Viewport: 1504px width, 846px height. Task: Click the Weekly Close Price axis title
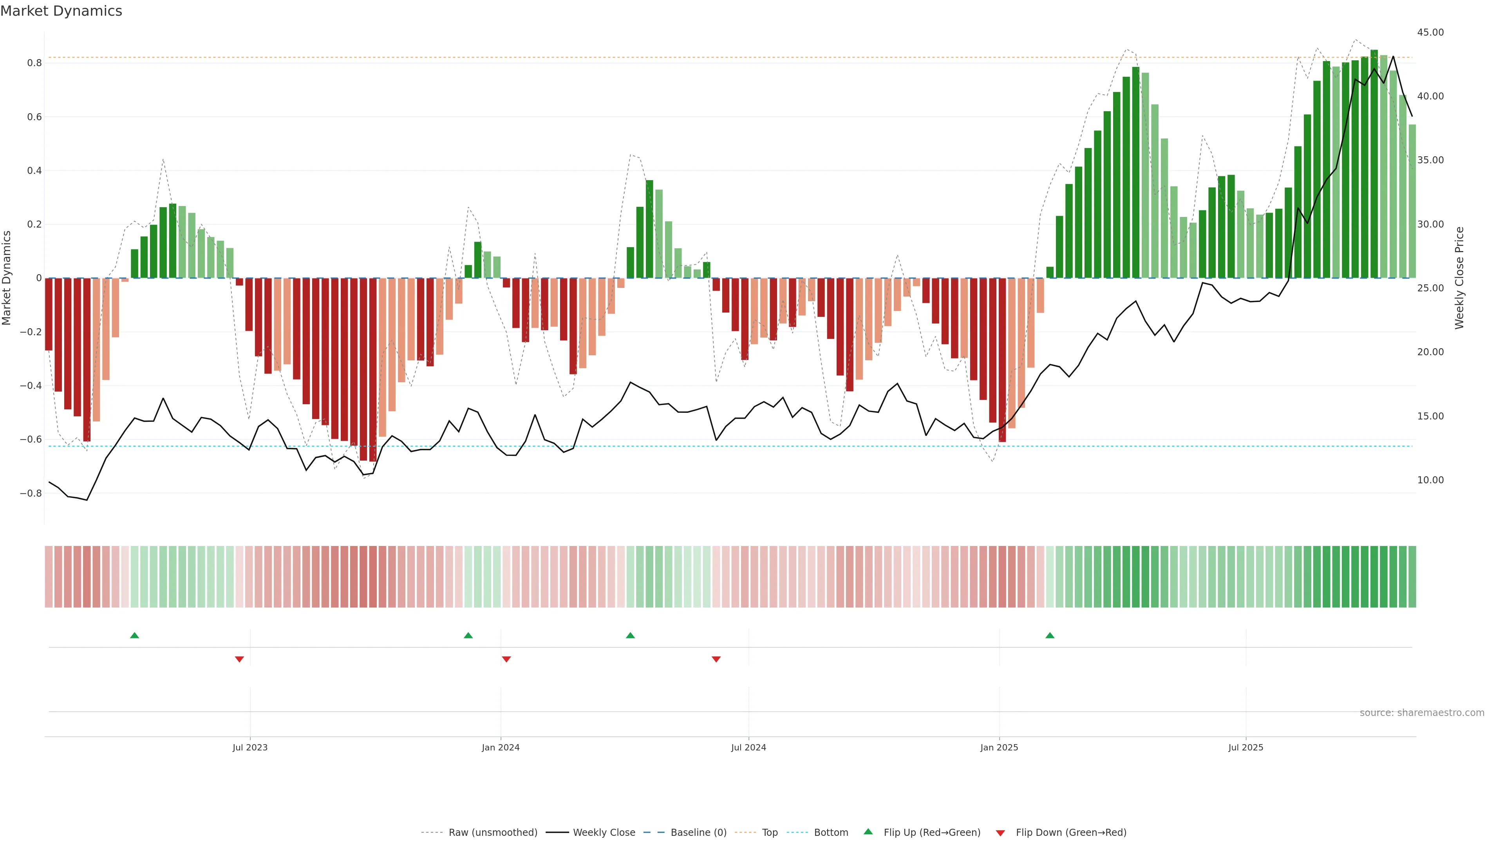pos(1460,278)
